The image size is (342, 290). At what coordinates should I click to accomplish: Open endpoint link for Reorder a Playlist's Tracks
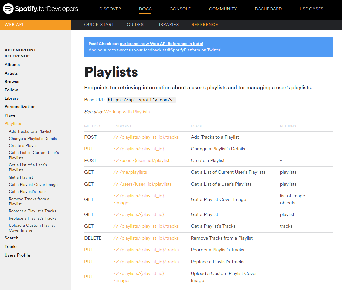coord(146,250)
